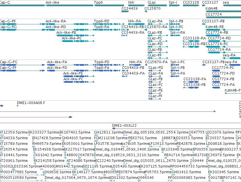Image resolution: width=241 pixels, height=182 pixels.
Task: Click transcript CG34439-RB
Action: point(133,27)
